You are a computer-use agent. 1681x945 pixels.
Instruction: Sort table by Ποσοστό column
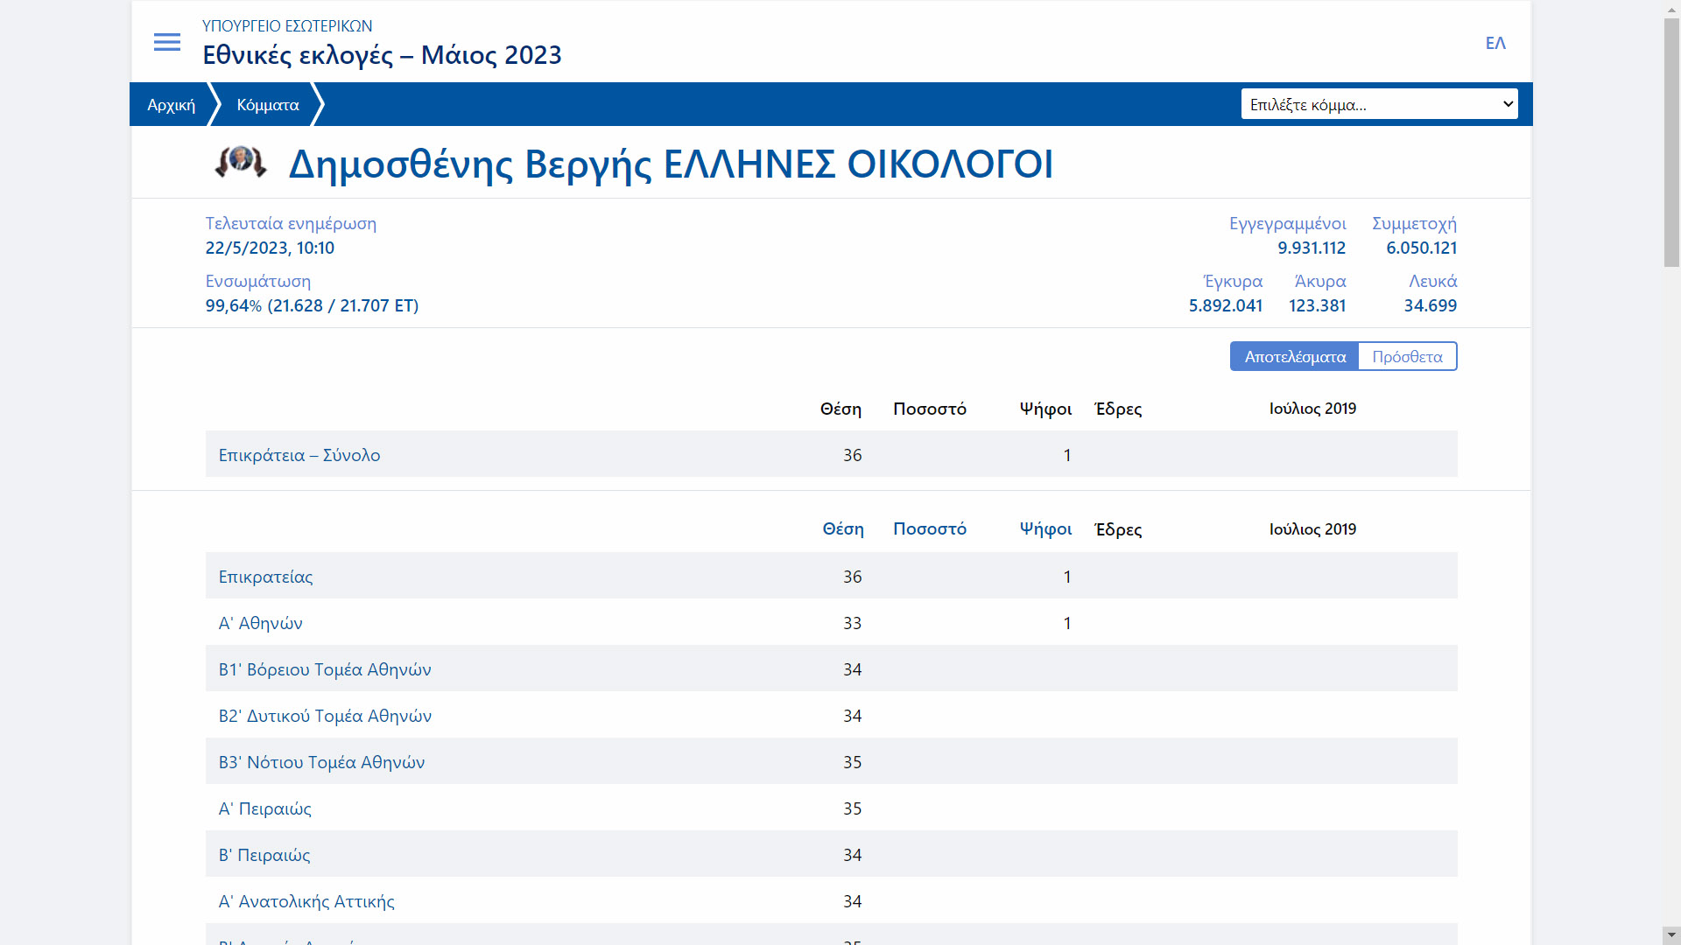(x=929, y=529)
